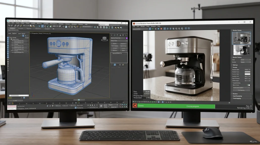This screenshot has height=145, width=260.
Task: Click the layout icon below the Corona render
Action: (229, 103)
